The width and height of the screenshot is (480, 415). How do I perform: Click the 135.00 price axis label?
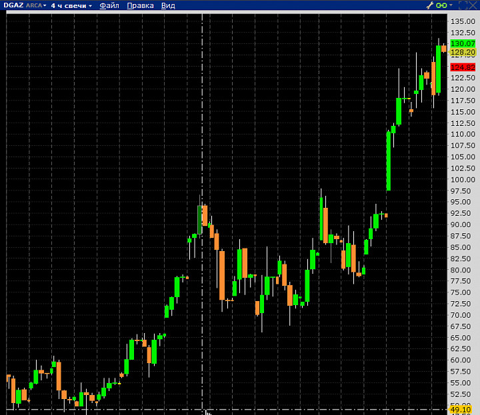click(463, 21)
